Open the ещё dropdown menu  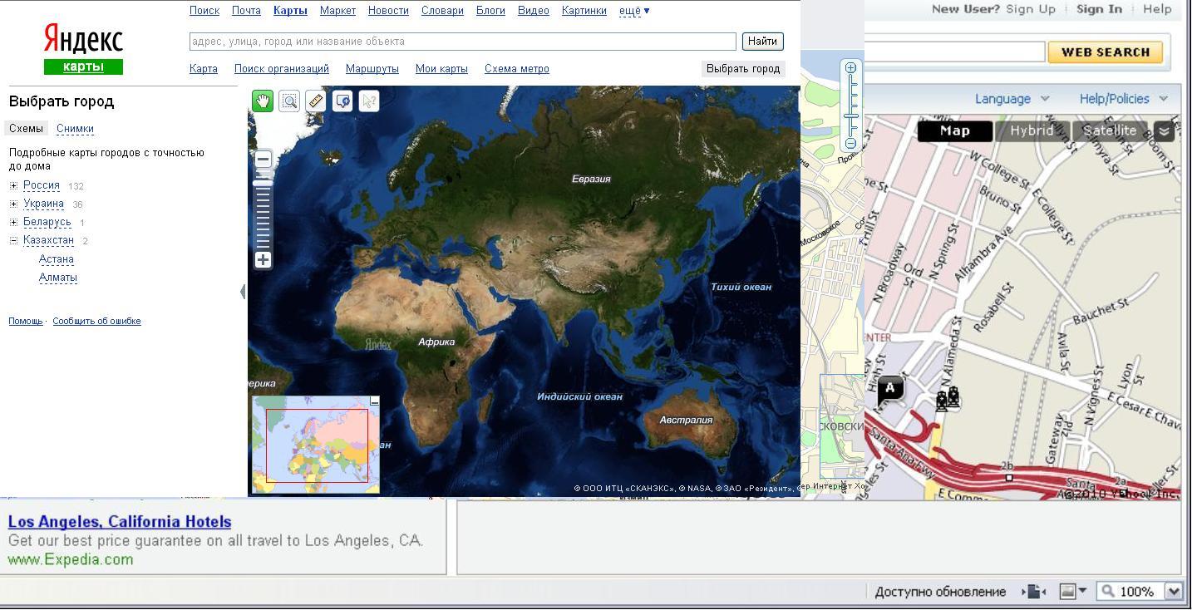pyautogui.click(x=634, y=11)
